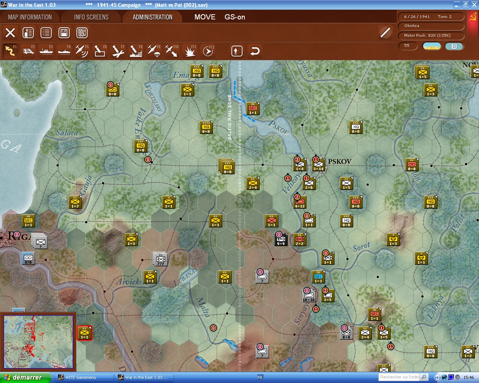Click the blue zero counter indicator

(x=454, y=46)
